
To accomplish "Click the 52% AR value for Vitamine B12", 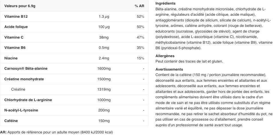I will [140, 17].
